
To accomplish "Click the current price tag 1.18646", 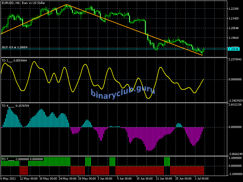I will [x=233, y=49].
